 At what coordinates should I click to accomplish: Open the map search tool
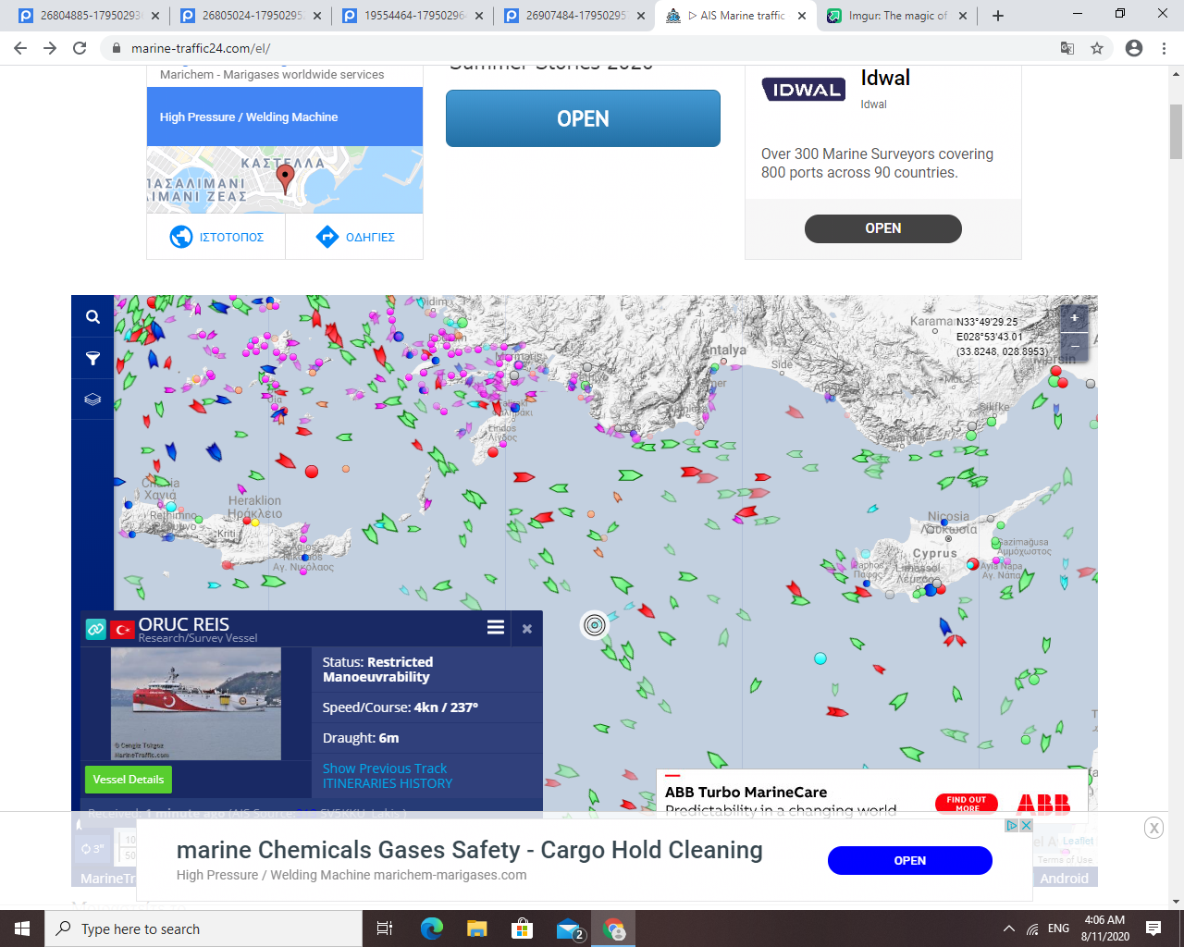[x=92, y=316]
